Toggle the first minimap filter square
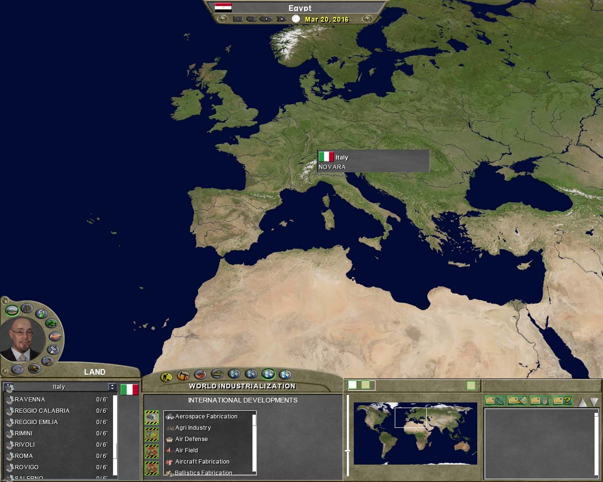The image size is (603, 482). [352, 385]
